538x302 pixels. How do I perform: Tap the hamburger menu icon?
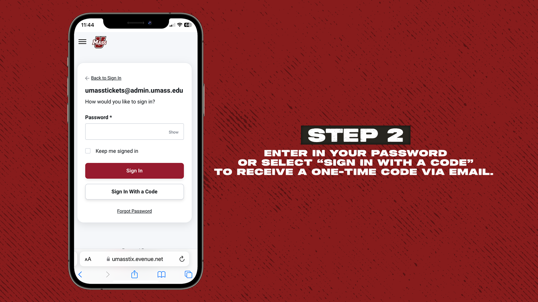pyautogui.click(x=82, y=42)
